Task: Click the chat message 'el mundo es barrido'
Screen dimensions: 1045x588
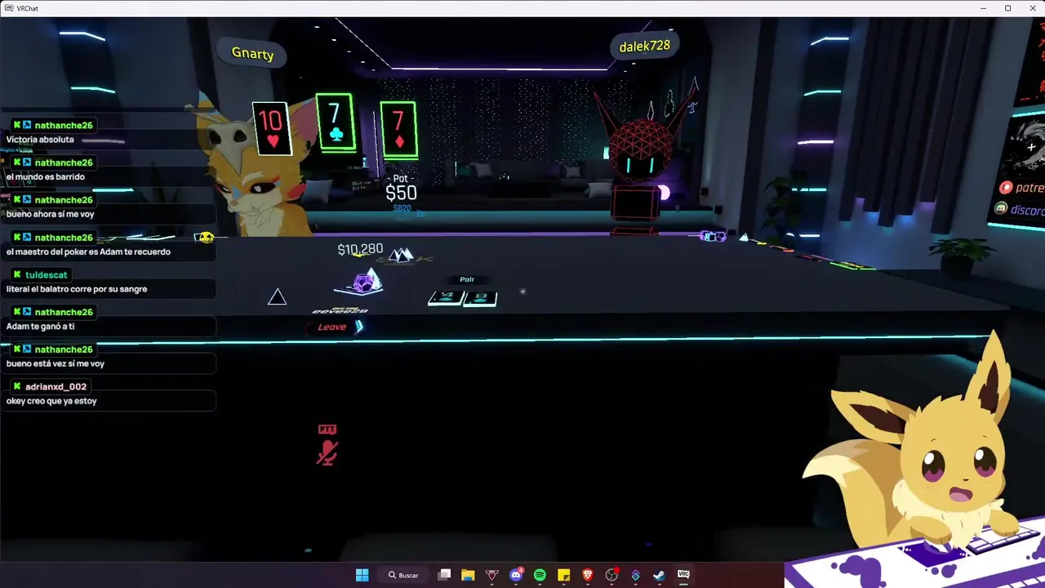Action: pyautogui.click(x=46, y=177)
